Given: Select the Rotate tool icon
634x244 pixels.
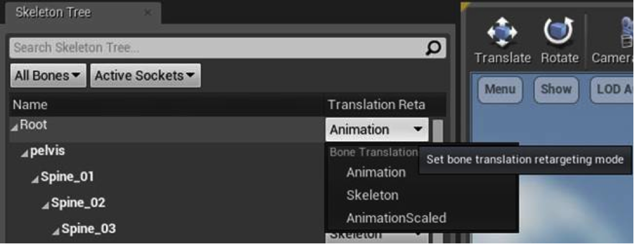Looking at the screenshot, I should click(x=559, y=31).
